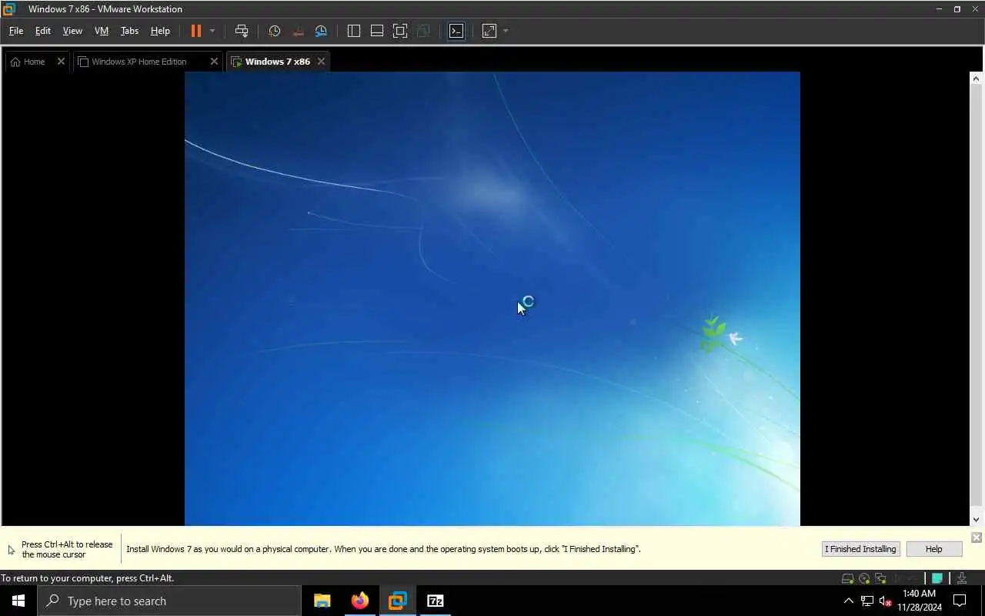Click the muted volume tray icon
Image resolution: width=985 pixels, height=616 pixels.
[886, 601]
